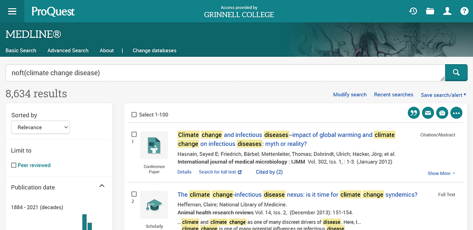
Task: Expand Show More for first result
Action: (441, 173)
